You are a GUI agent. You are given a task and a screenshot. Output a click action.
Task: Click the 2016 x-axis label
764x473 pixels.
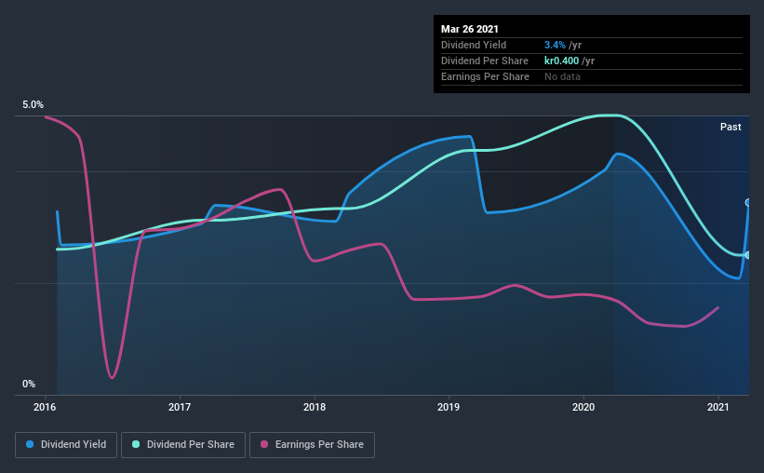tap(45, 407)
